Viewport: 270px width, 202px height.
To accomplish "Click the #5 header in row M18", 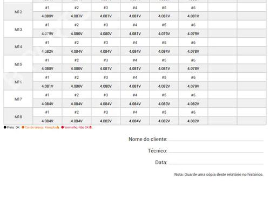I will 164,112.
